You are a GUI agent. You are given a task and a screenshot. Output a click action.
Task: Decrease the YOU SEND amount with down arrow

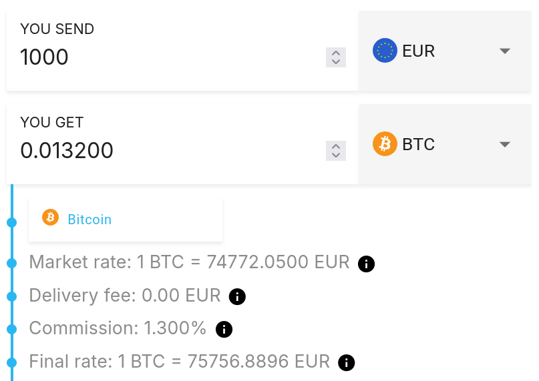(336, 62)
